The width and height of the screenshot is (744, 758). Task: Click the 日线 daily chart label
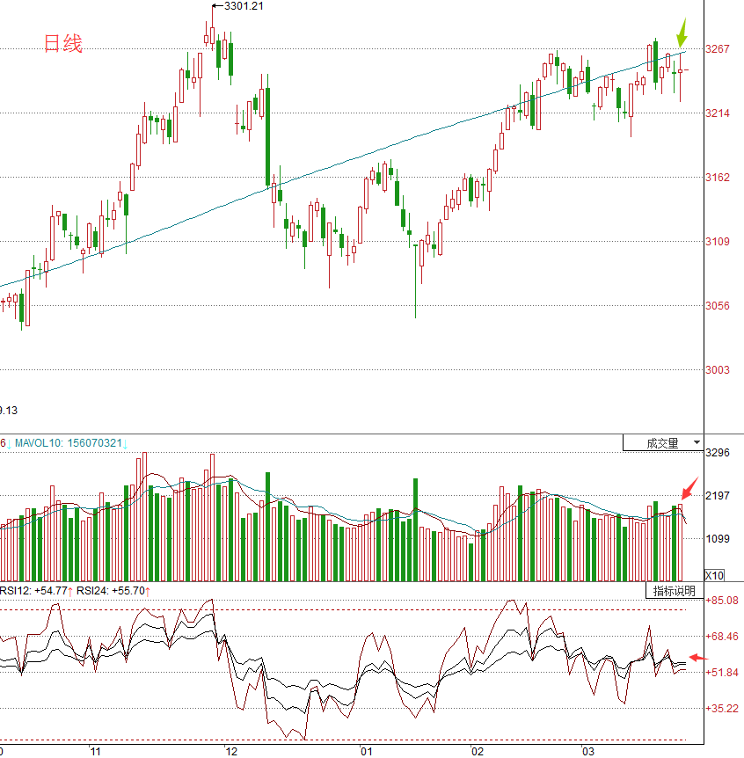pyautogui.click(x=63, y=43)
